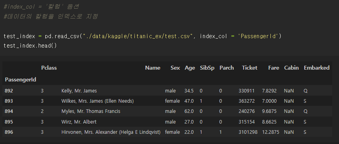Click the Parch column header
This screenshot has height=144, width=339.
click(x=227, y=68)
